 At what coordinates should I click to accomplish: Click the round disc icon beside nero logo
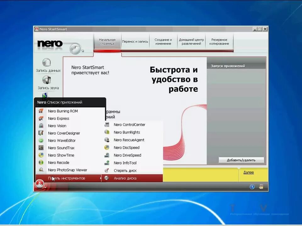coord(75,49)
